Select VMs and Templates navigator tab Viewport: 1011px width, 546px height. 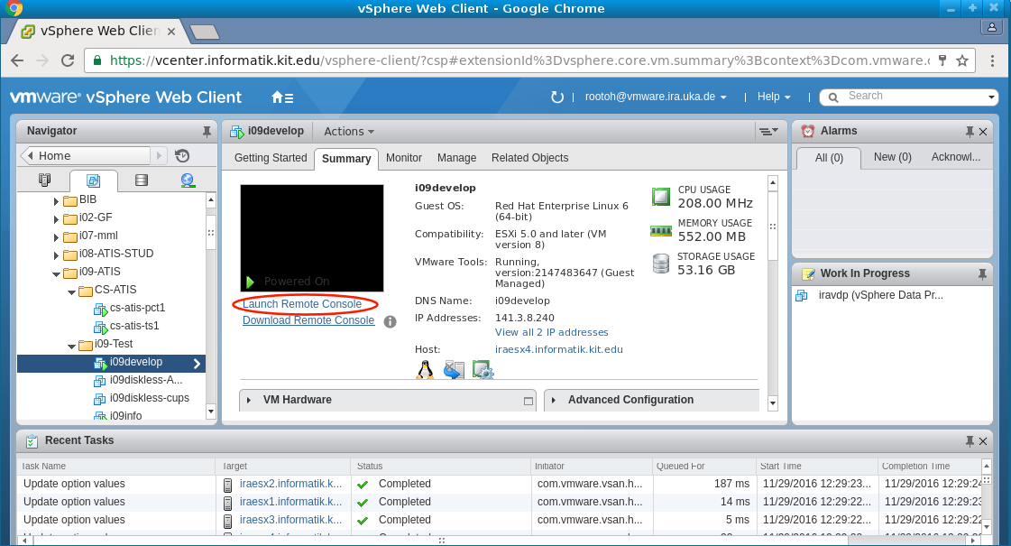pyautogui.click(x=94, y=180)
